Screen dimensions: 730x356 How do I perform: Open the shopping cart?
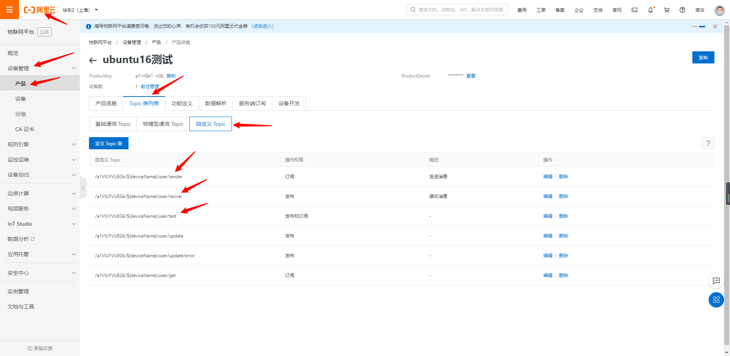pos(667,10)
